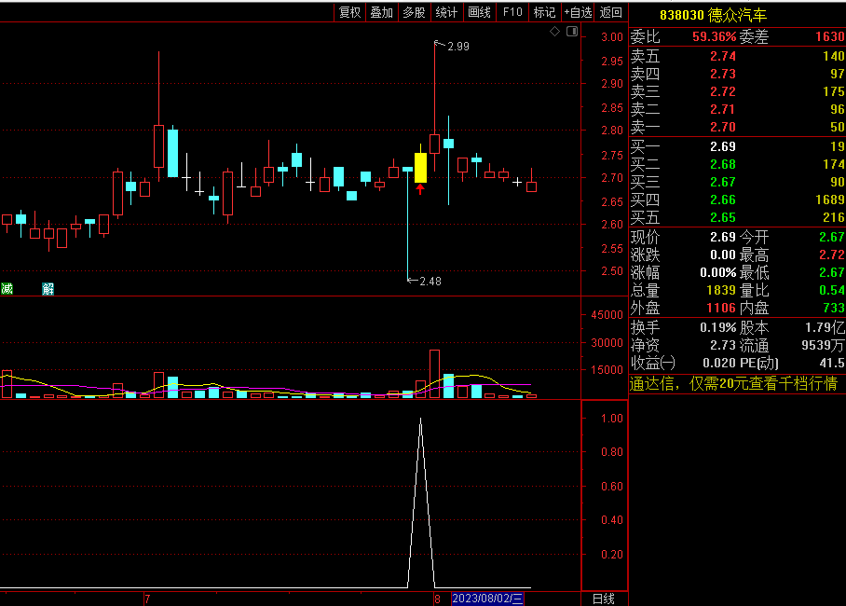Viewport: 846px width, 606px height.
Task: Click the 总量 value 1839
Action: [x=721, y=291]
